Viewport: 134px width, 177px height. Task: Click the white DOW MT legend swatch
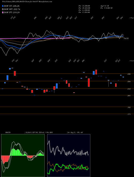click(x=3, y=9)
